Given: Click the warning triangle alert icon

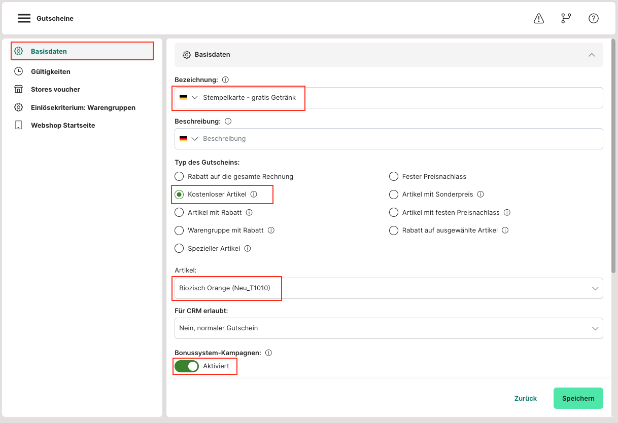Looking at the screenshot, I should pos(539,18).
